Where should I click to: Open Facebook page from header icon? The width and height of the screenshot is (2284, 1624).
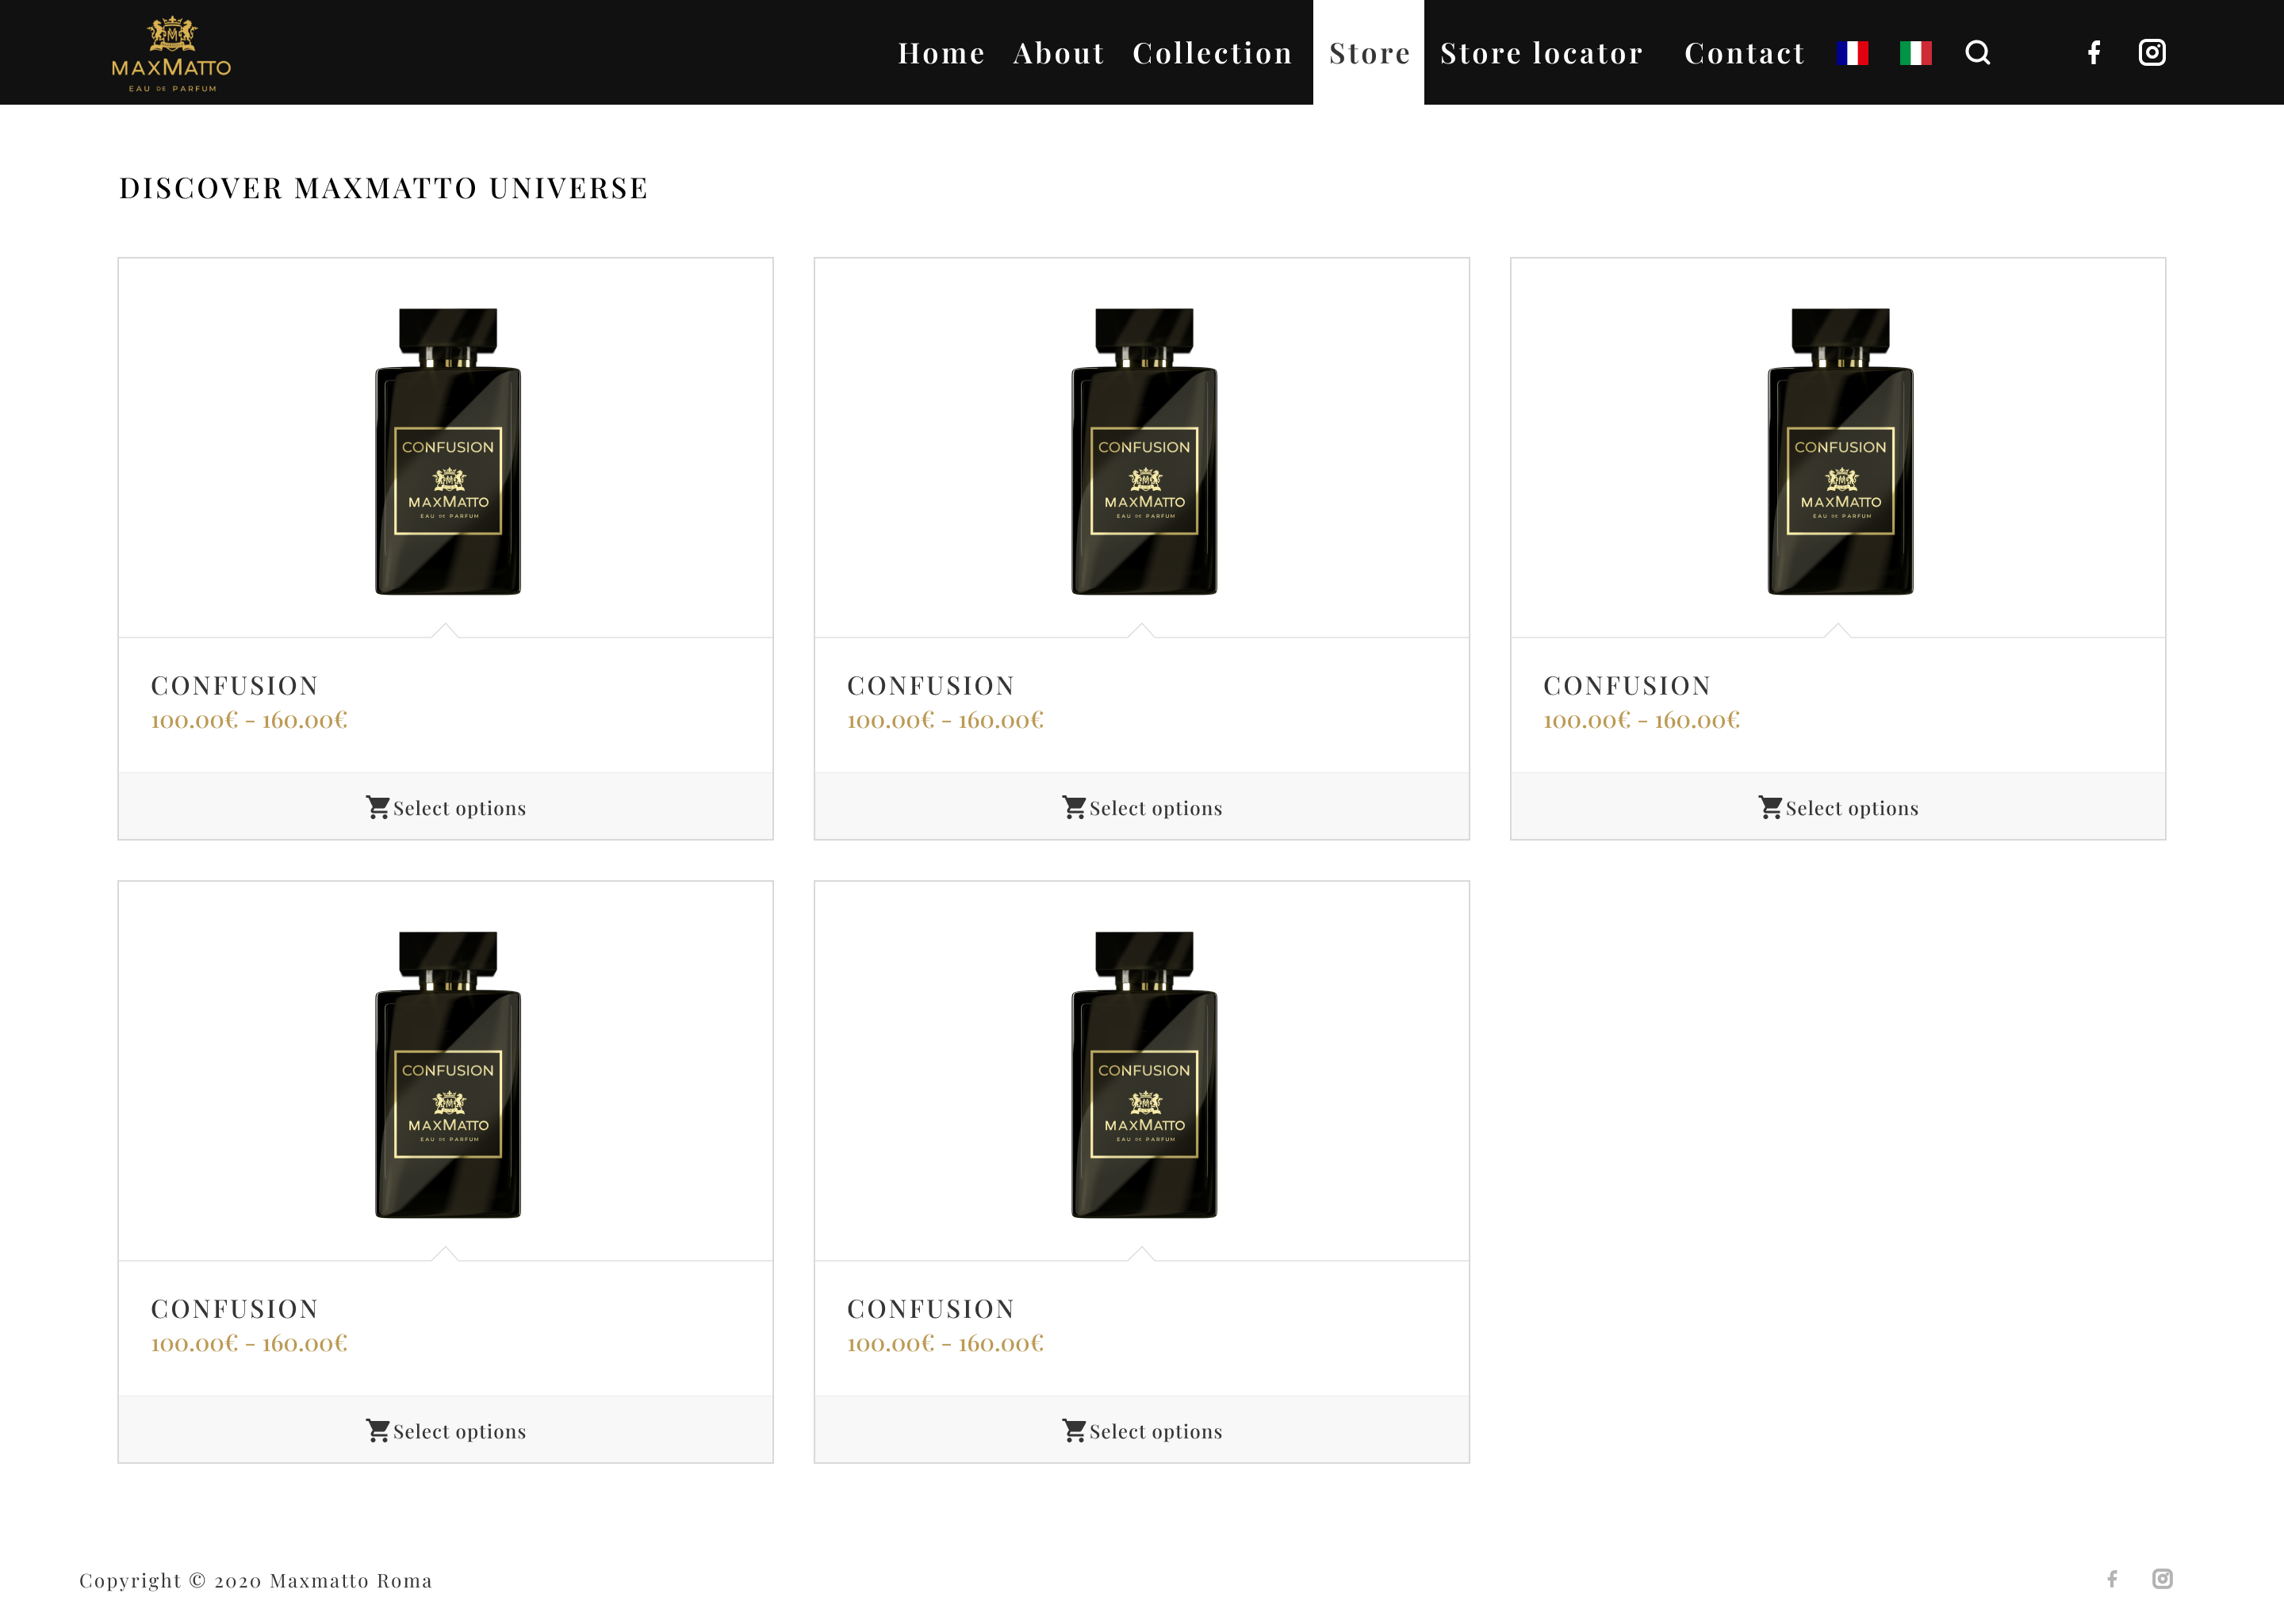[x=2094, y=53]
